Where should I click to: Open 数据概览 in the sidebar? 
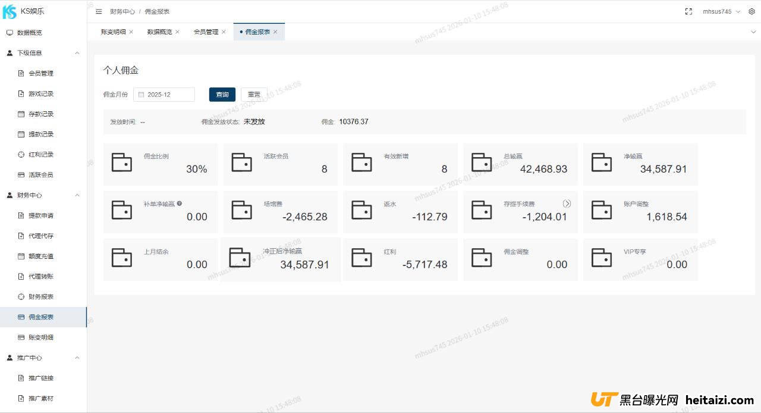pyautogui.click(x=43, y=33)
